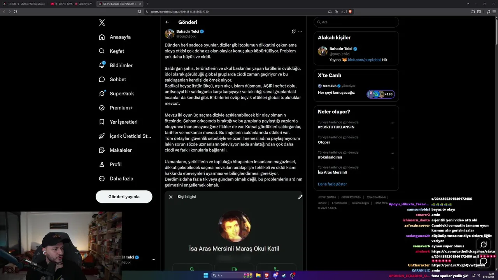The width and height of the screenshot is (498, 280).
Task: Open more options for #okulsaldırısı trend
Action: [x=392, y=153]
